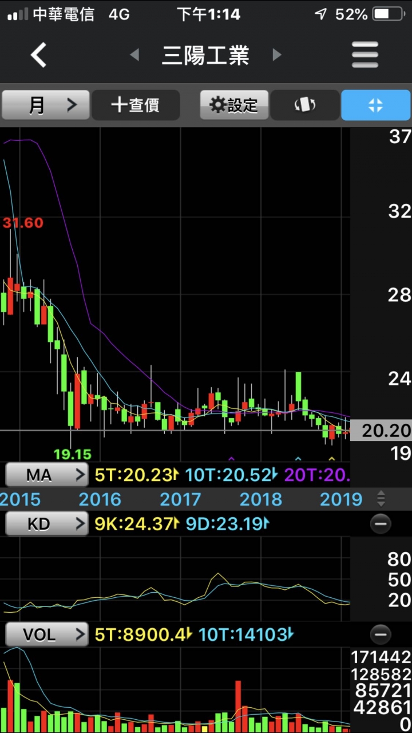Tap the tall green 2018 candlestick
412x733 pixels.
pyautogui.click(x=299, y=387)
